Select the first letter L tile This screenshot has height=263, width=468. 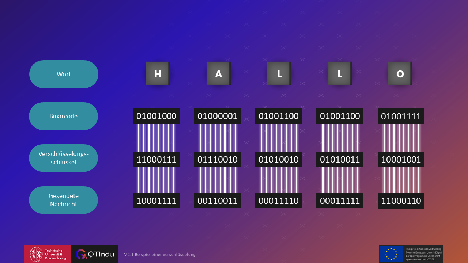click(279, 74)
